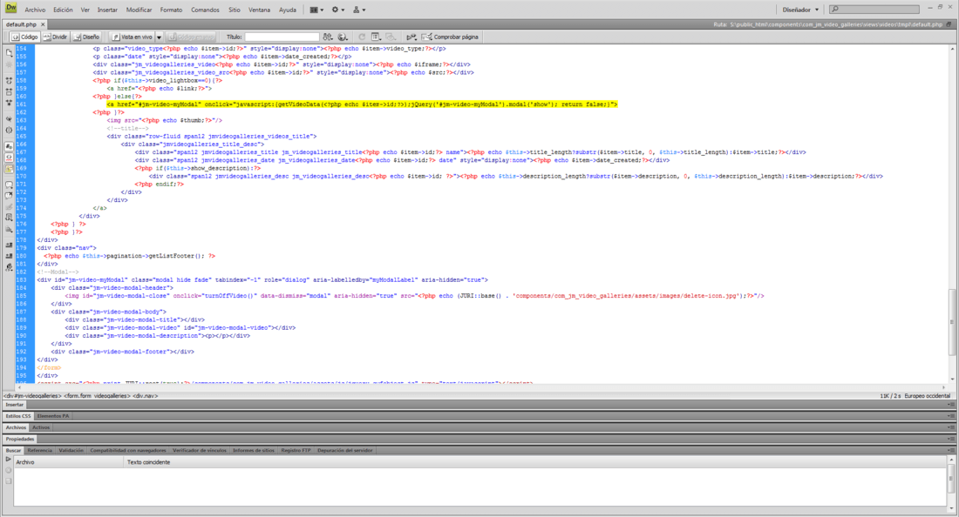This screenshot has height=517, width=959.
Task: Select the default.php document tab
Action: point(21,24)
